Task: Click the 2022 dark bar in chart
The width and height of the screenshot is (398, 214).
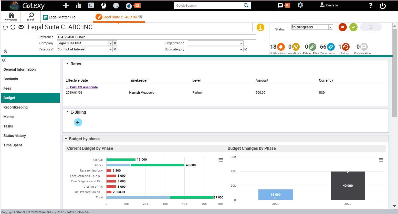Action: (x=348, y=186)
